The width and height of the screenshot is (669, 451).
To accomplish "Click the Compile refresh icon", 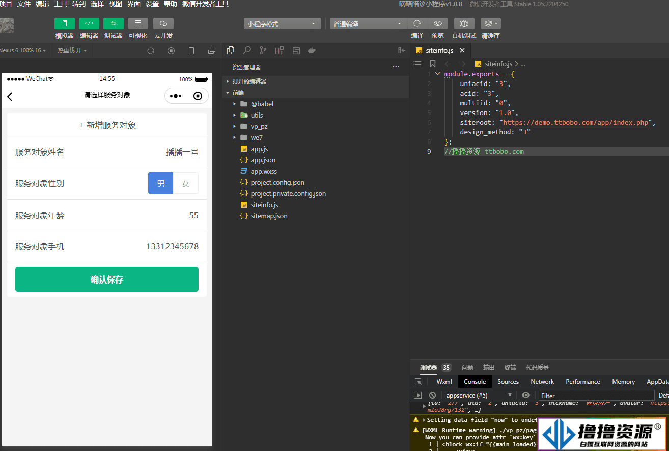I will 417,23.
